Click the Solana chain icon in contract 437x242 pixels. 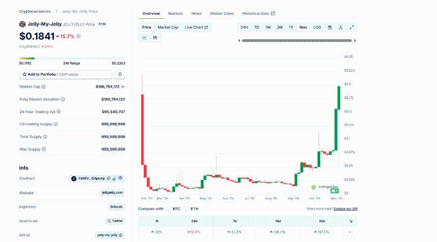click(x=74, y=179)
